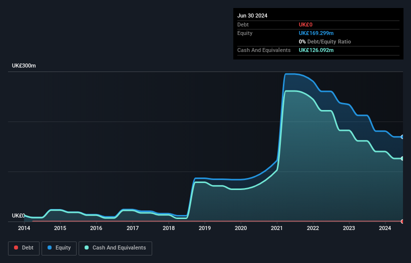Viewport: 411px width, 263px height.
Task: Click the 2014 x-axis label
Action: pyautogui.click(x=24, y=228)
